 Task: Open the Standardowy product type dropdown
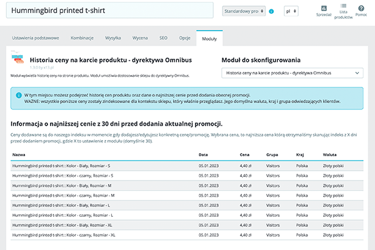244,11
